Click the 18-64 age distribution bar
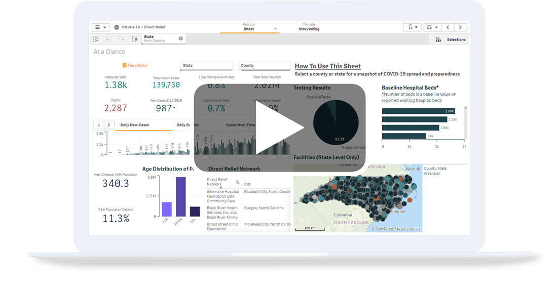 coord(181,197)
